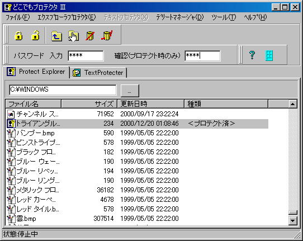Click the date 2000/09/17 23:22:24
The image size is (303, 241).
pos(149,114)
